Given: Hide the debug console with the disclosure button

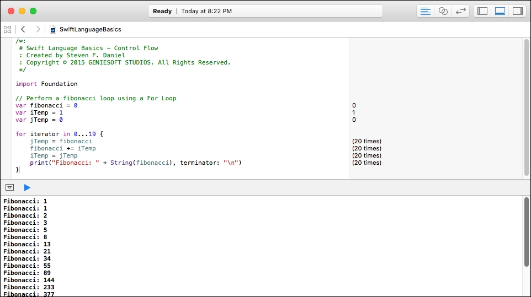Looking at the screenshot, I should [x=10, y=187].
